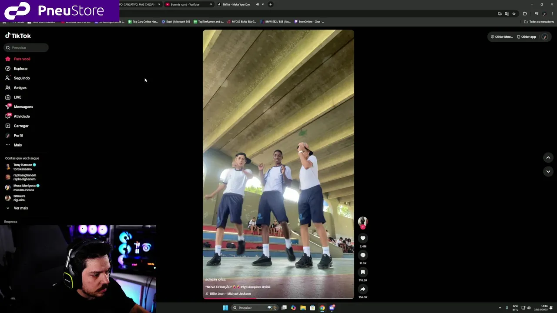The width and height of the screenshot is (557, 313).
Task: Click the TikTok logo
Action: 18,36
